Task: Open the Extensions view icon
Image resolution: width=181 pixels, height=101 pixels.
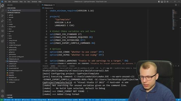Action: click(x=3, y=41)
